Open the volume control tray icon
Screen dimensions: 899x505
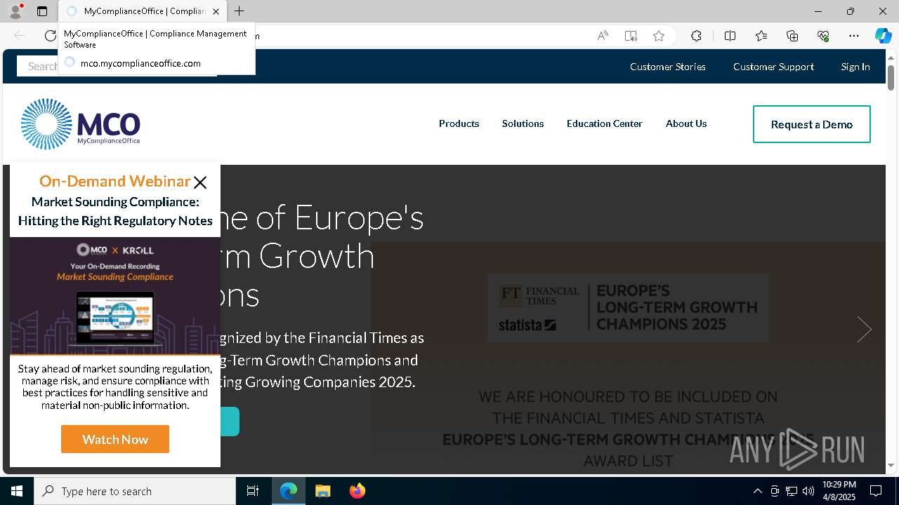808,491
